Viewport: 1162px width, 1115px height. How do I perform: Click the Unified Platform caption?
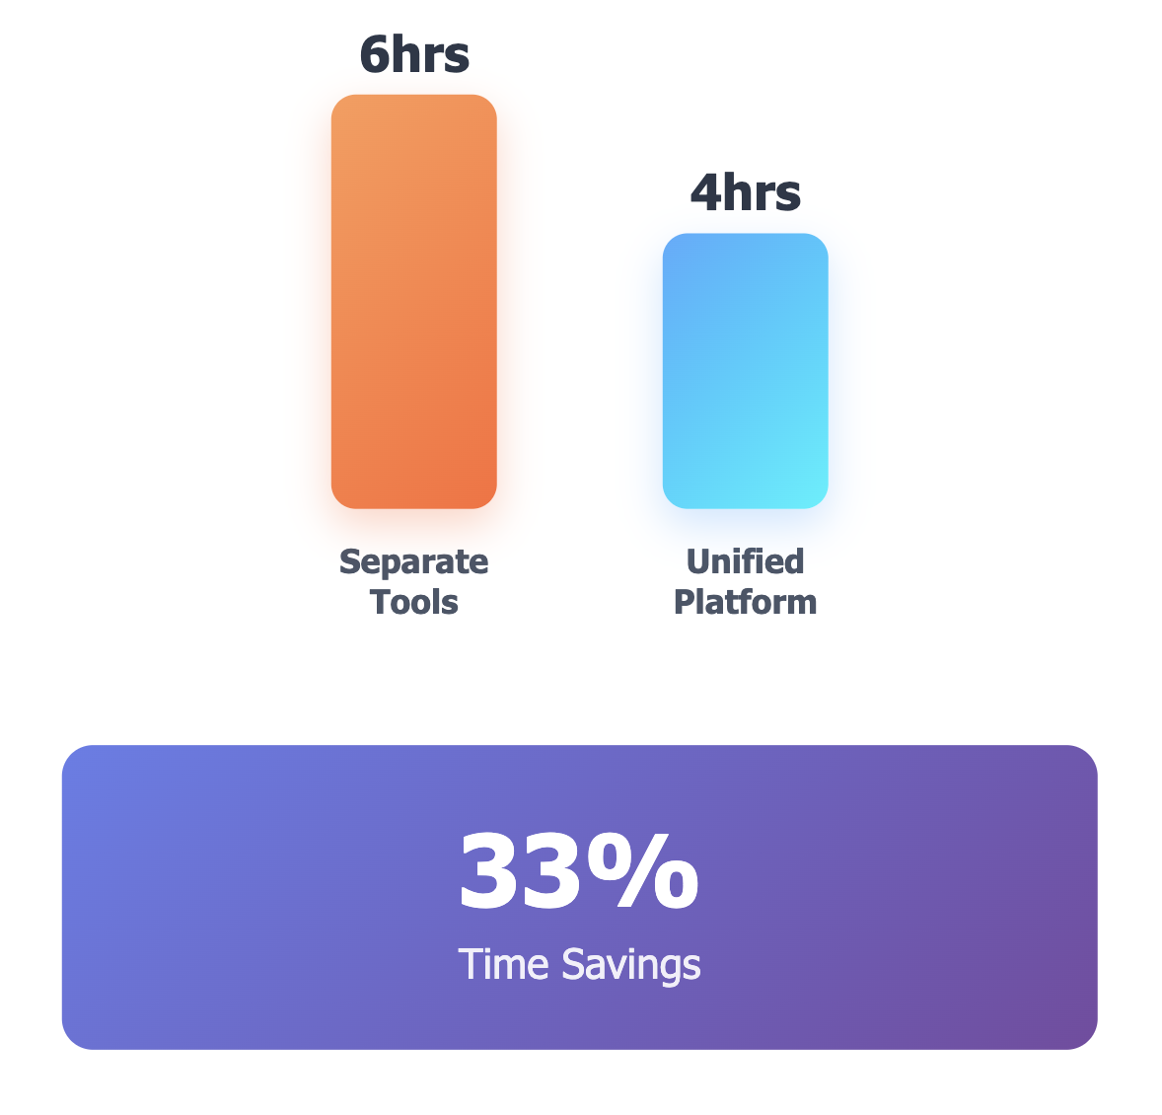(745, 582)
